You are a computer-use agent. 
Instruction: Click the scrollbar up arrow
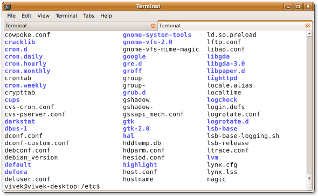tap(309, 34)
